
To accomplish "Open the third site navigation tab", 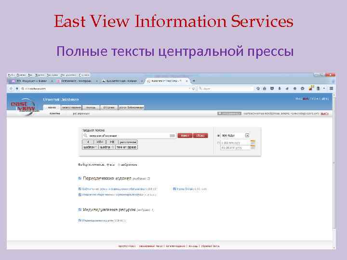I will (91, 107).
